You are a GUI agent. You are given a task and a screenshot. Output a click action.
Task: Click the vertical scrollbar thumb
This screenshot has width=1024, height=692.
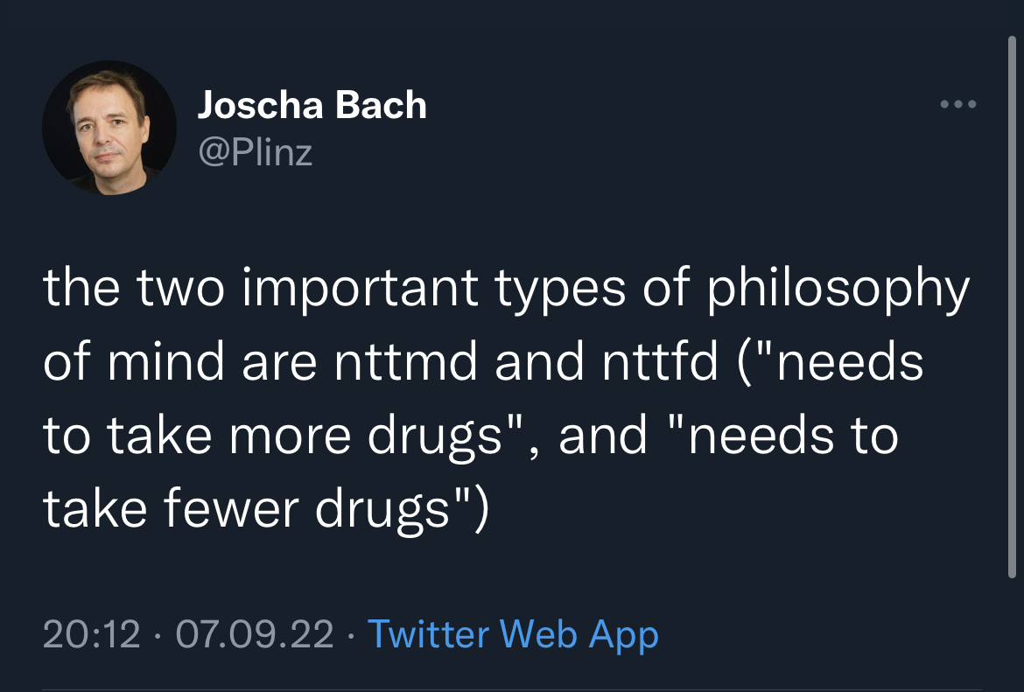pyautogui.click(x=1013, y=307)
